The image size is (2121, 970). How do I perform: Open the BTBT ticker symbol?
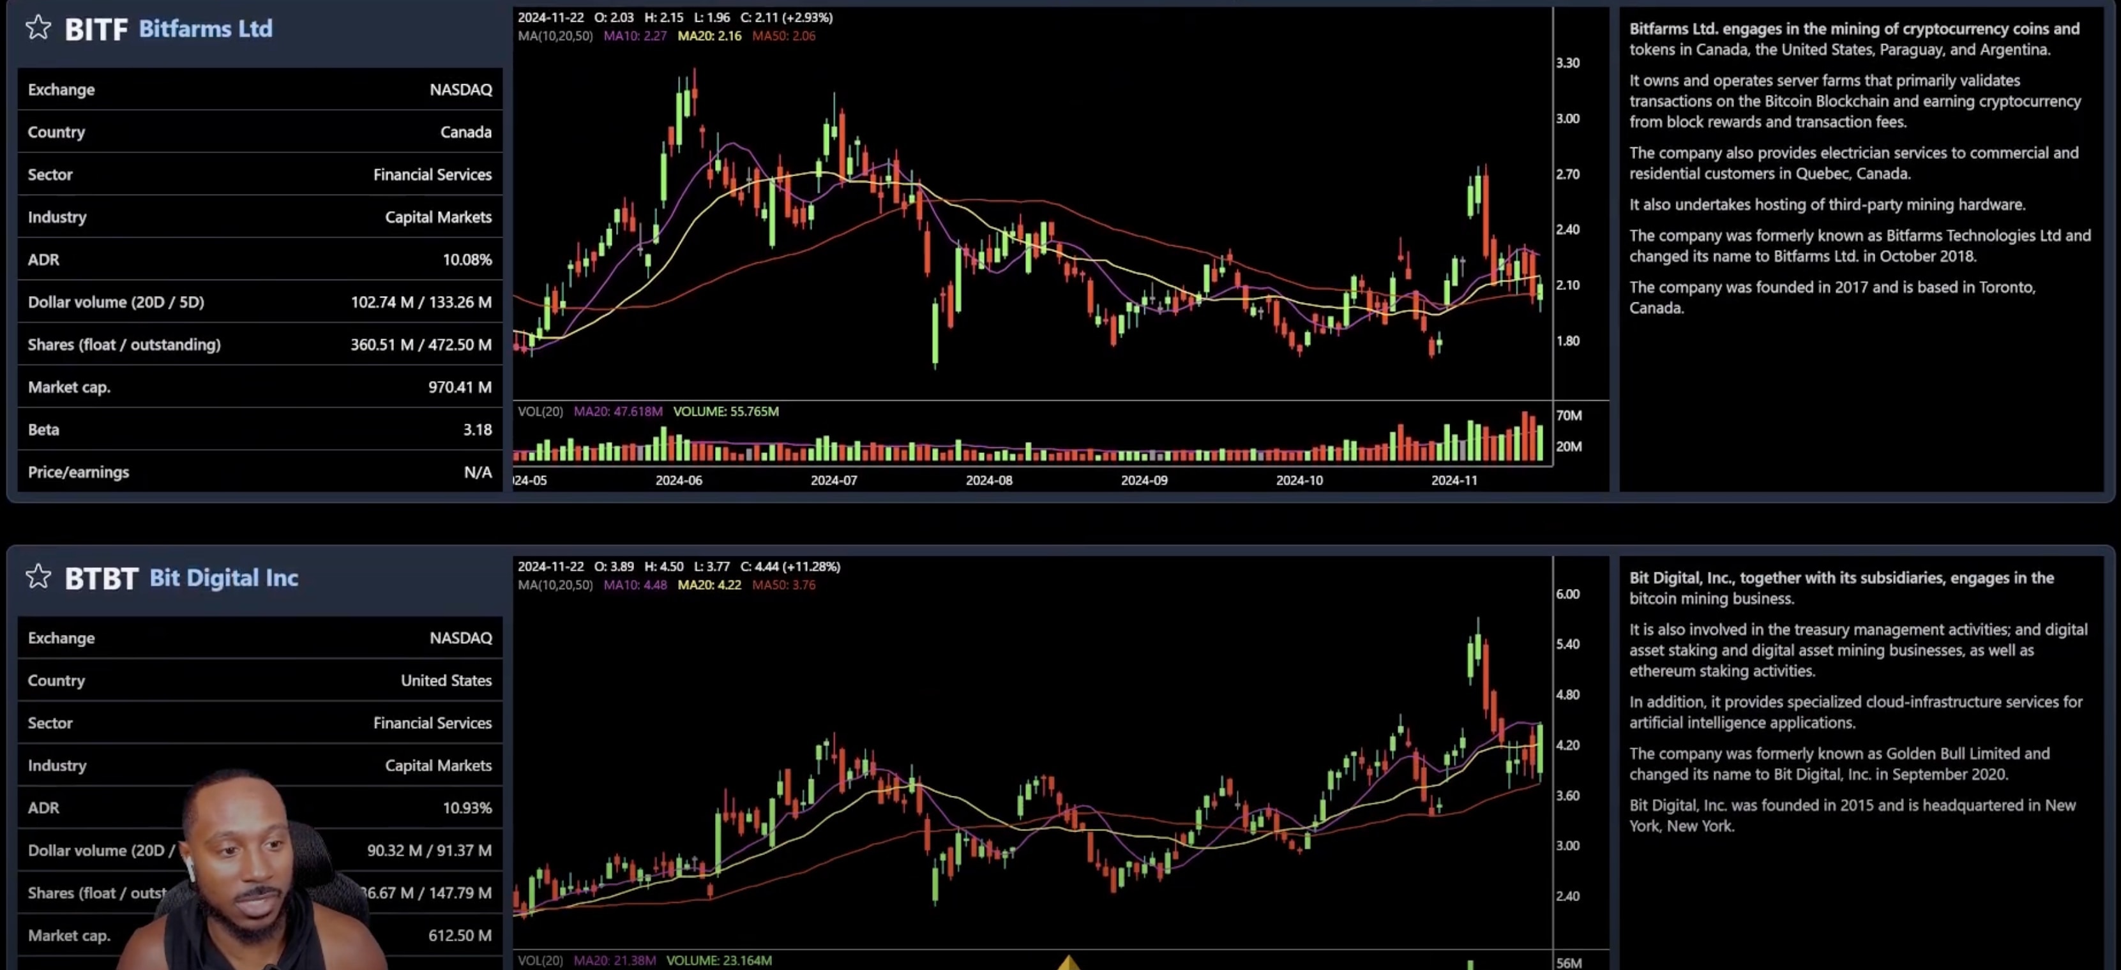click(x=102, y=578)
